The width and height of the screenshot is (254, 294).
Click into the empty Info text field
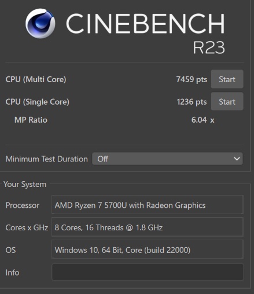coord(148,272)
